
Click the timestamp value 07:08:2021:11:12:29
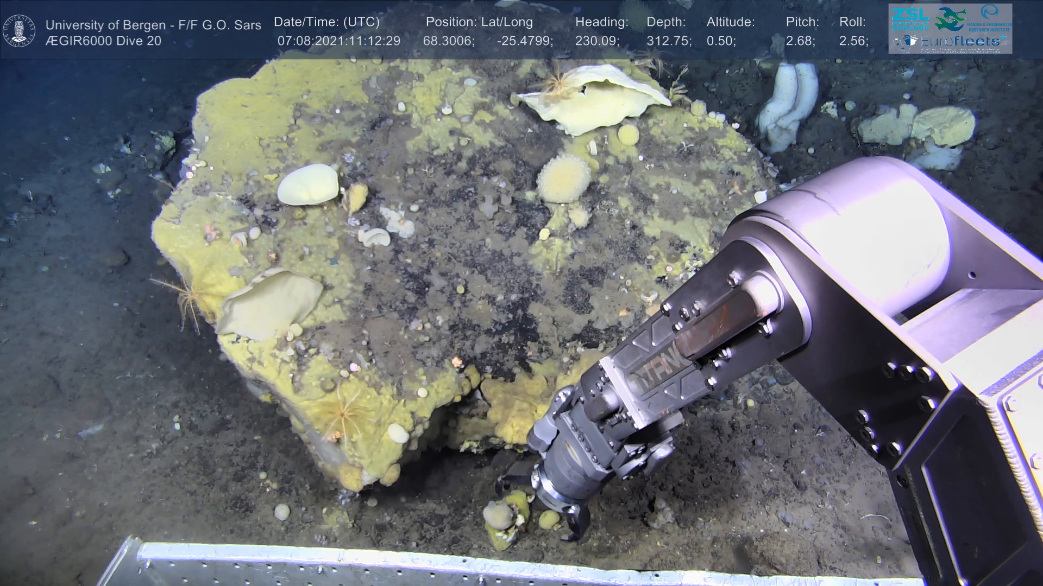click(338, 41)
